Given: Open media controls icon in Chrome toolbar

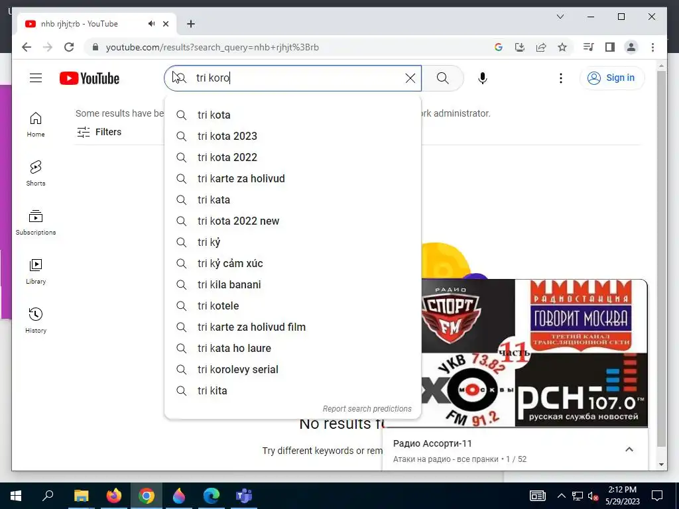Looking at the screenshot, I should pyautogui.click(x=589, y=47).
